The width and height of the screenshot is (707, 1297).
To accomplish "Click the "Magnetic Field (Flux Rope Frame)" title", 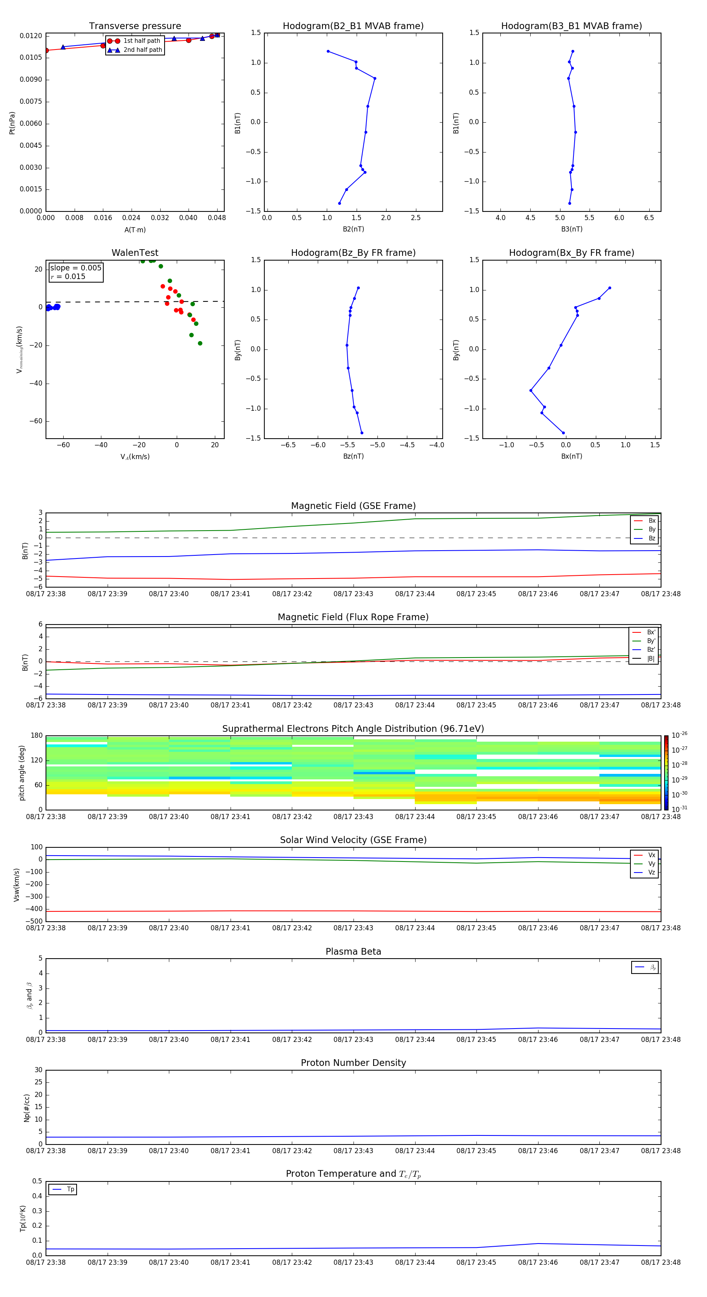I will (x=353, y=617).
